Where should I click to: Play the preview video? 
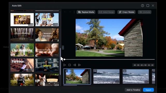pos(65,65)
